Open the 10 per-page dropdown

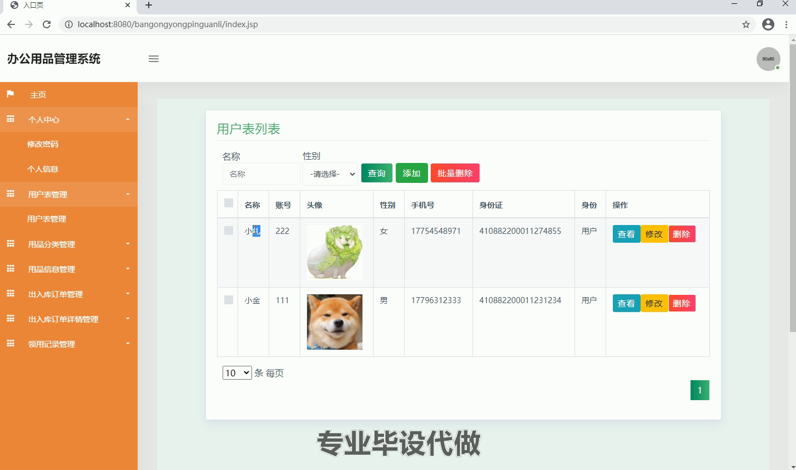tap(237, 373)
